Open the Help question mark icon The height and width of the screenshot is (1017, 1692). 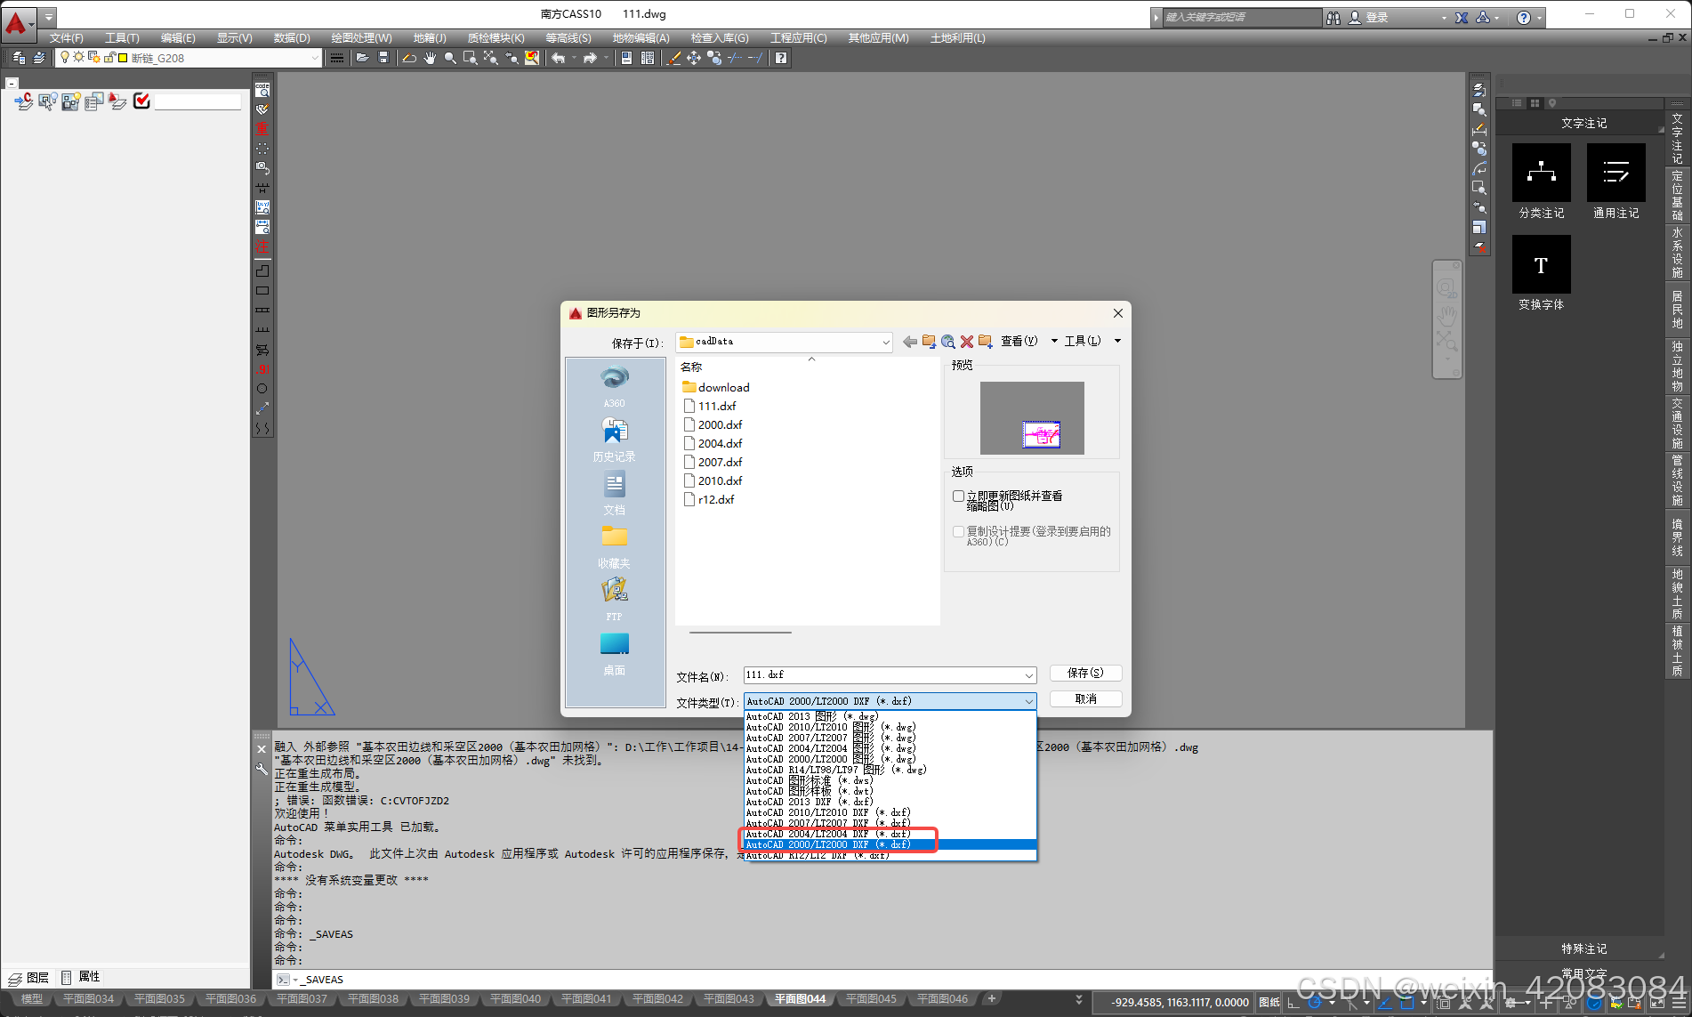(x=780, y=58)
